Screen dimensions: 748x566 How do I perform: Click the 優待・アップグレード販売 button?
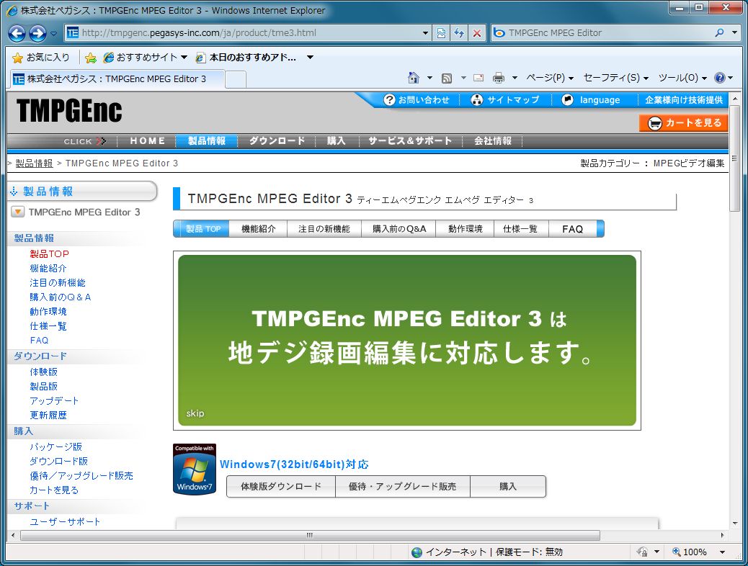403,486
